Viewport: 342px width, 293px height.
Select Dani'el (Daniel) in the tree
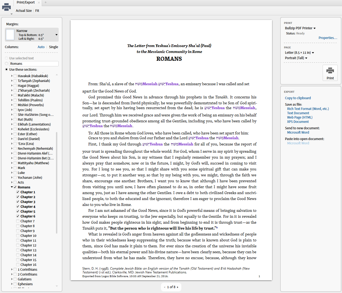[x=29, y=139]
